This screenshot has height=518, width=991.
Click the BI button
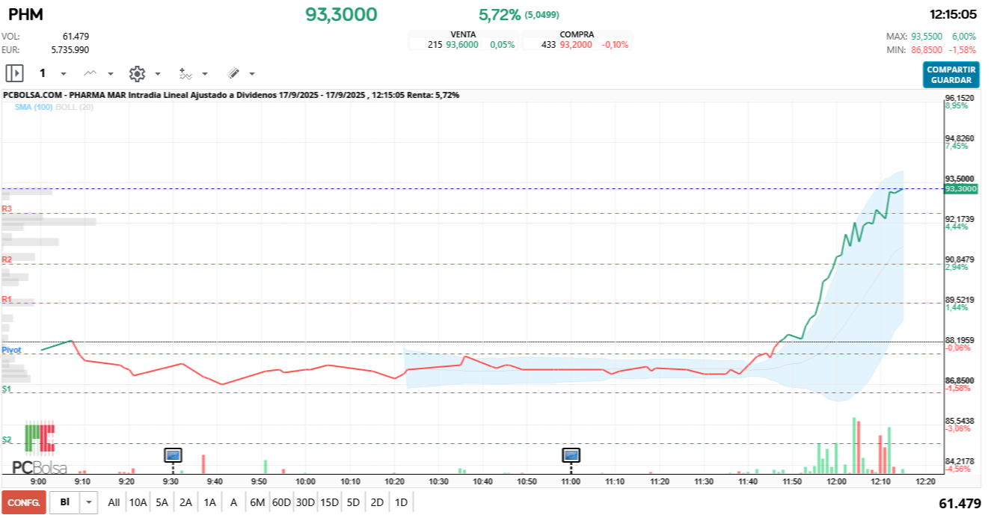65,502
